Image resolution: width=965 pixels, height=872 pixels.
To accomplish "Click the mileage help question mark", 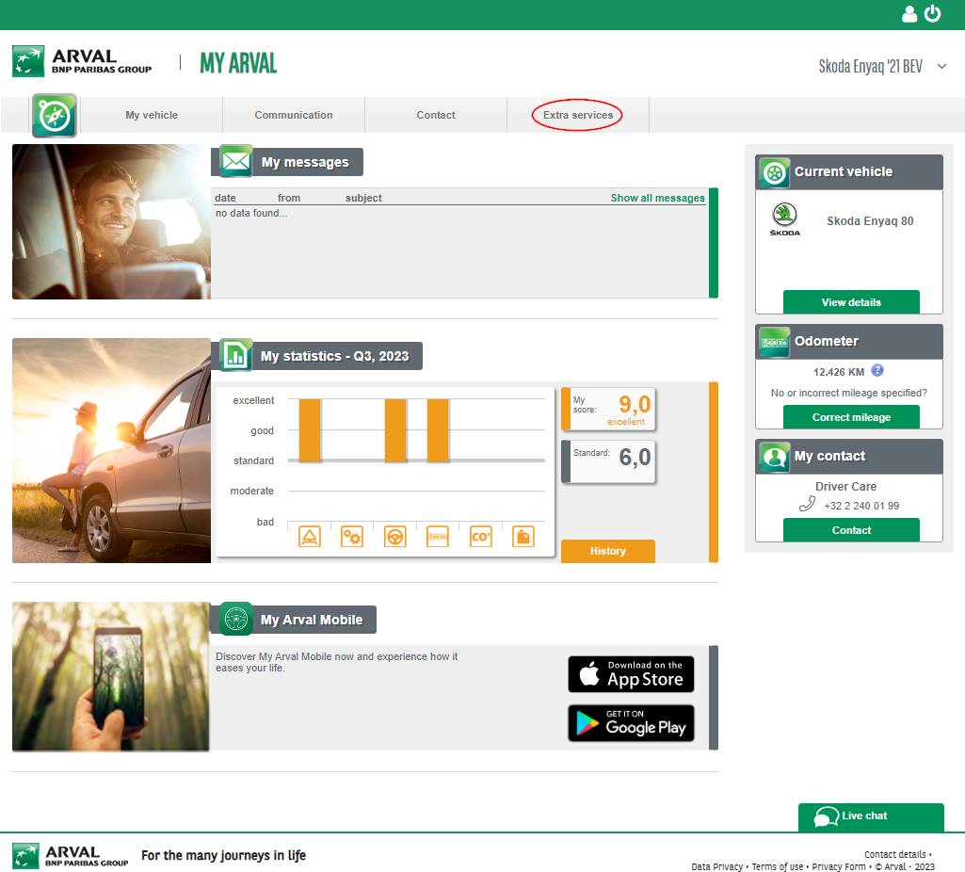I will 877,371.
